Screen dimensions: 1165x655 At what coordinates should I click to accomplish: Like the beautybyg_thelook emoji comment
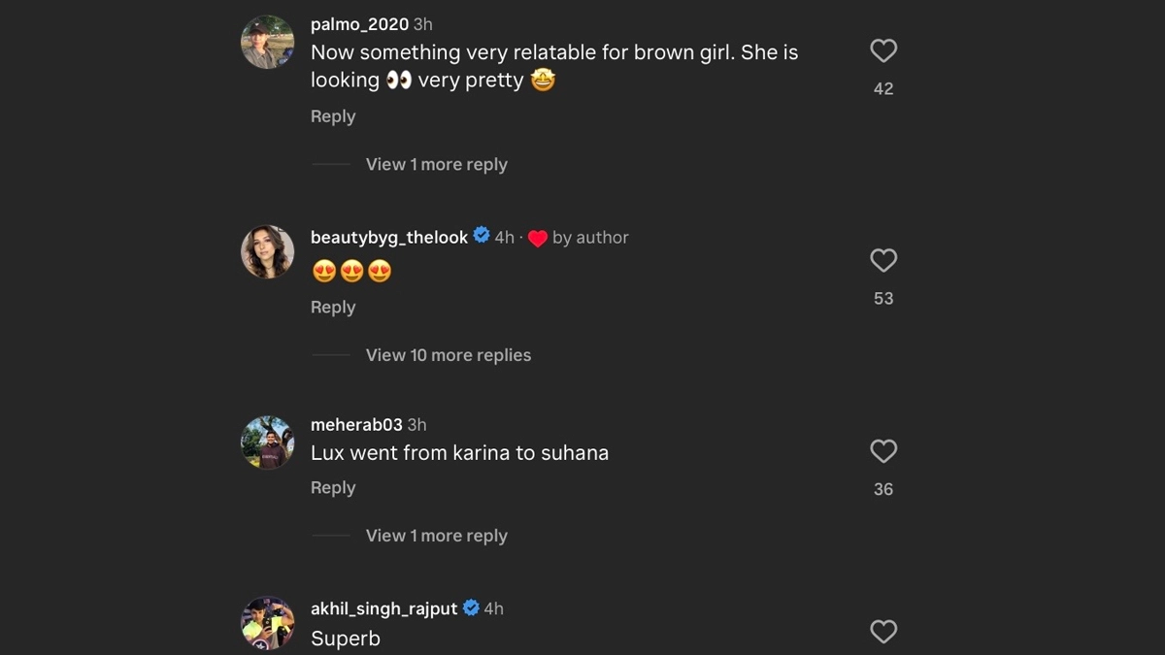pos(883,261)
